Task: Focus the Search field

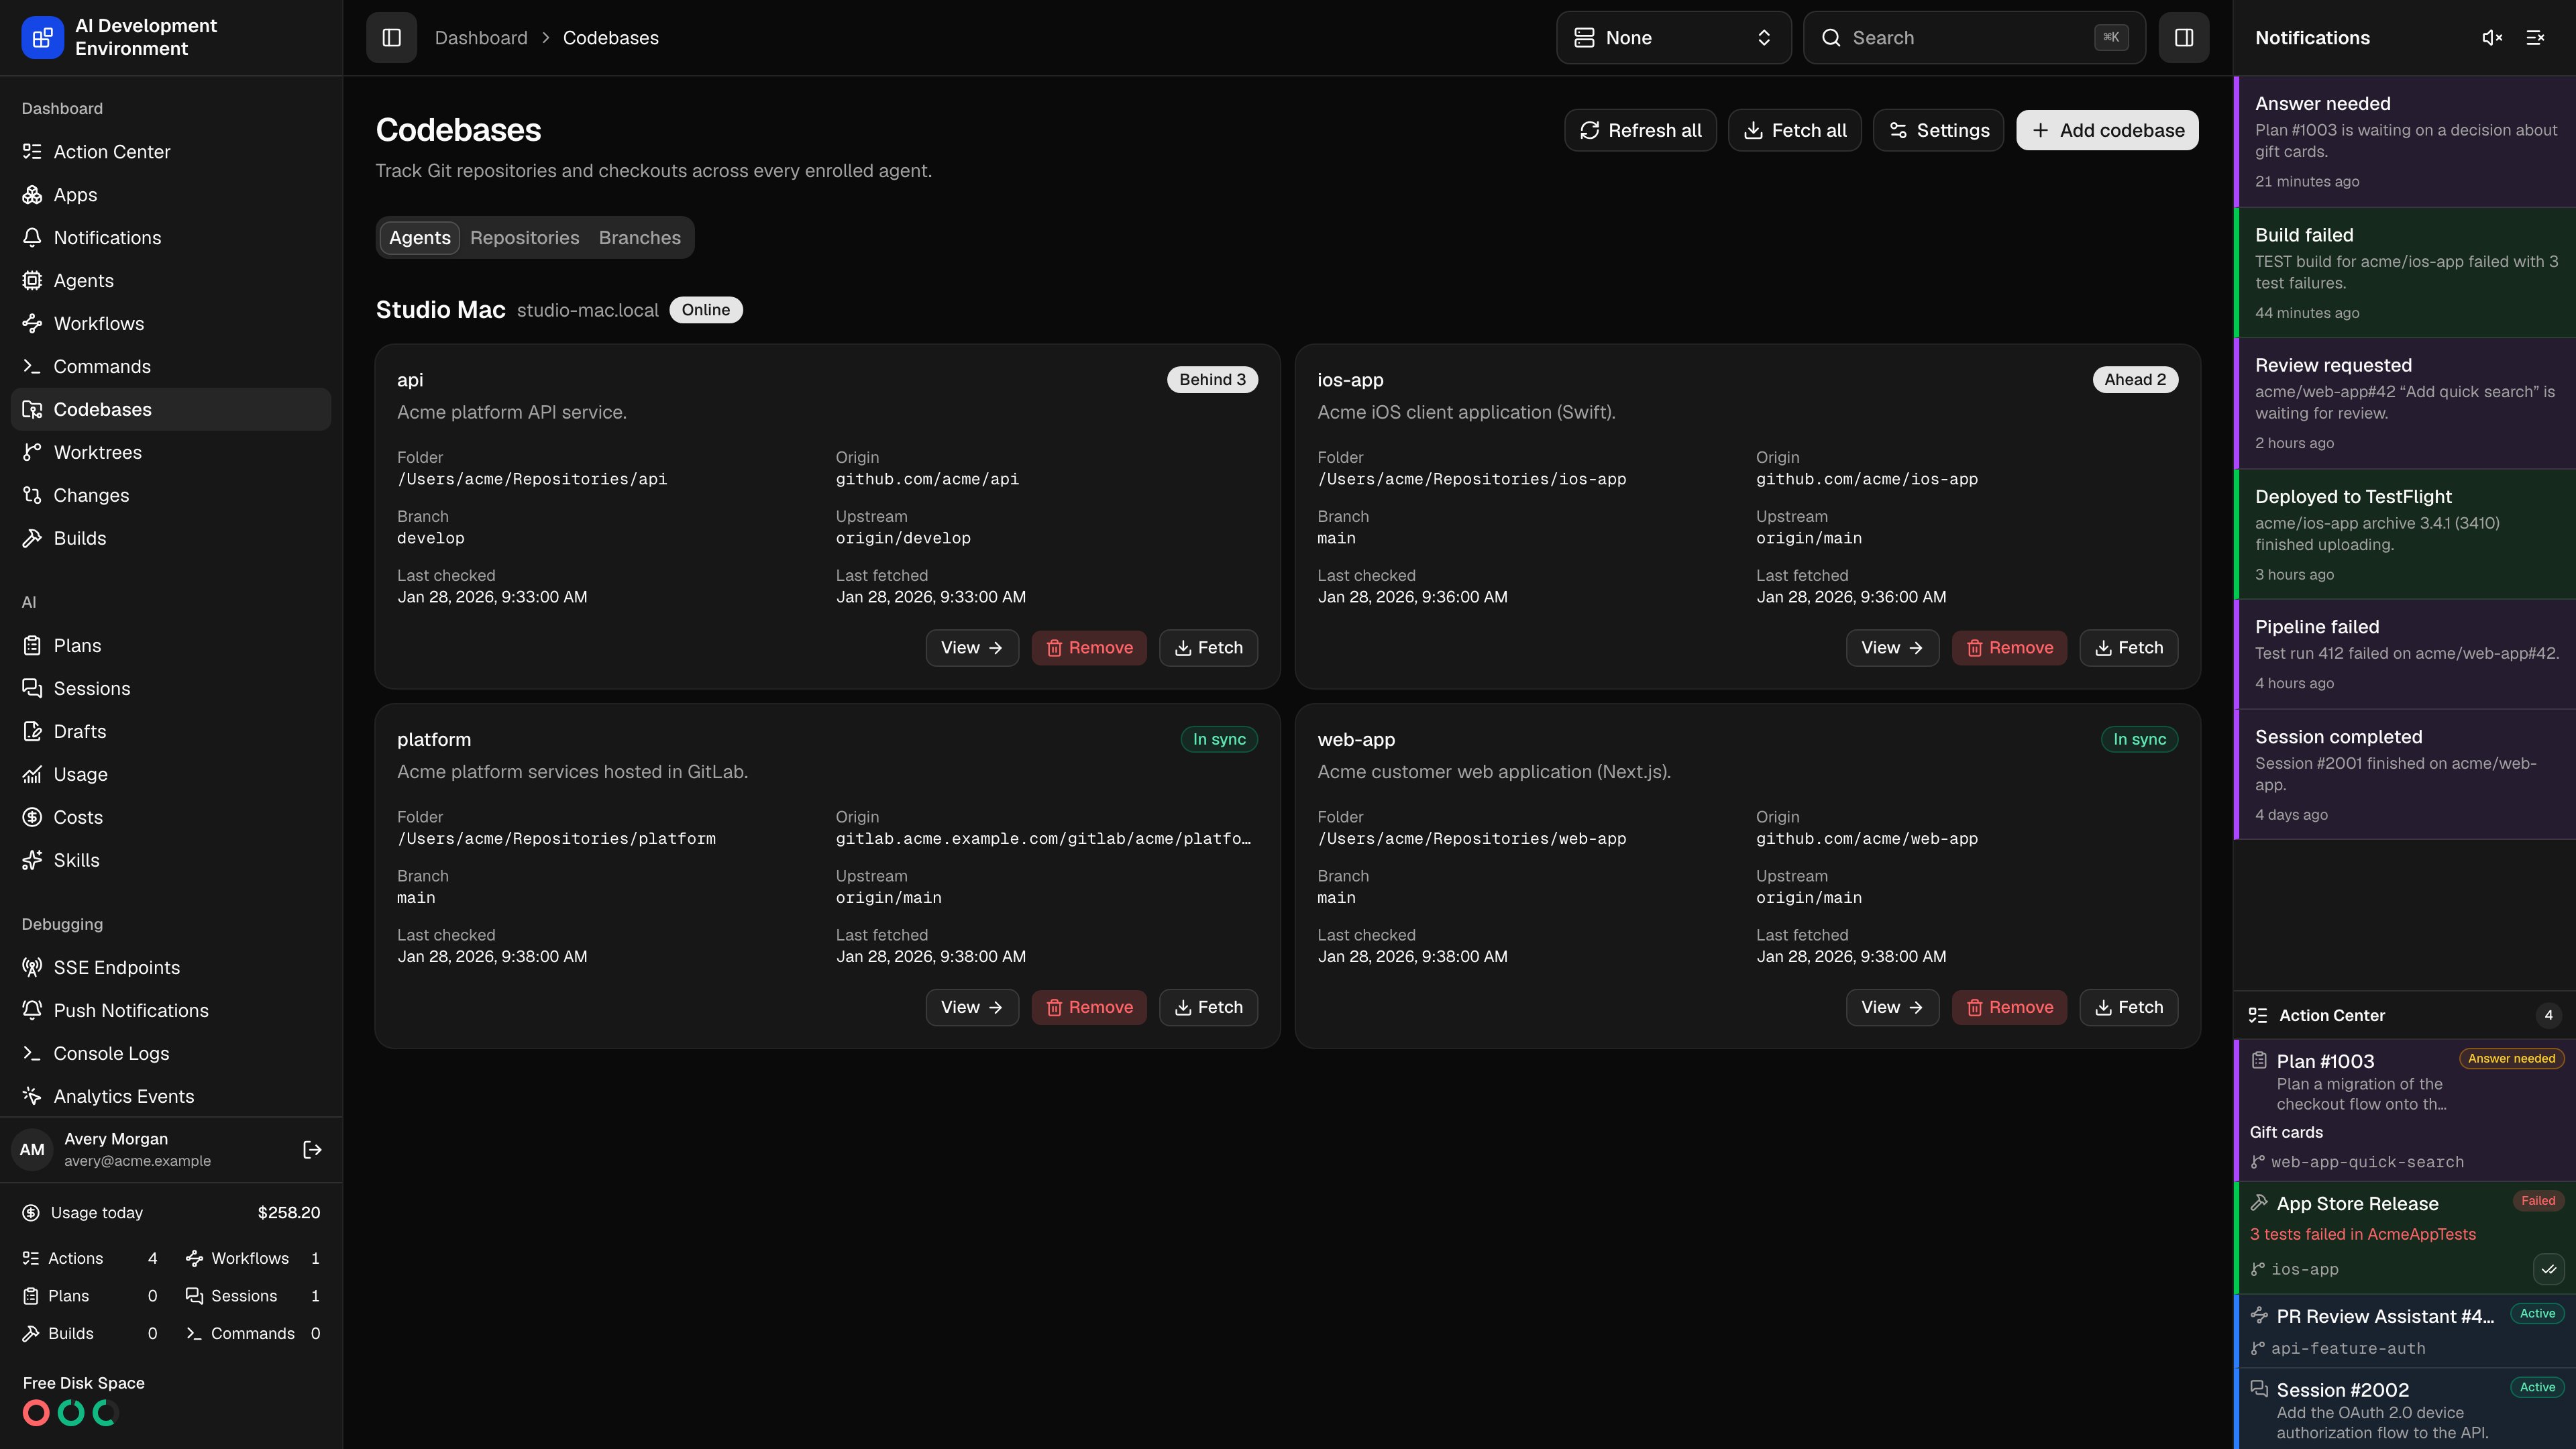Action: pyautogui.click(x=1974, y=38)
